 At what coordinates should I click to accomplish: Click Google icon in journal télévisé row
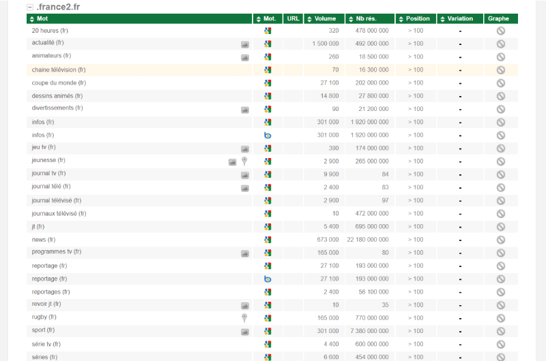[268, 200]
